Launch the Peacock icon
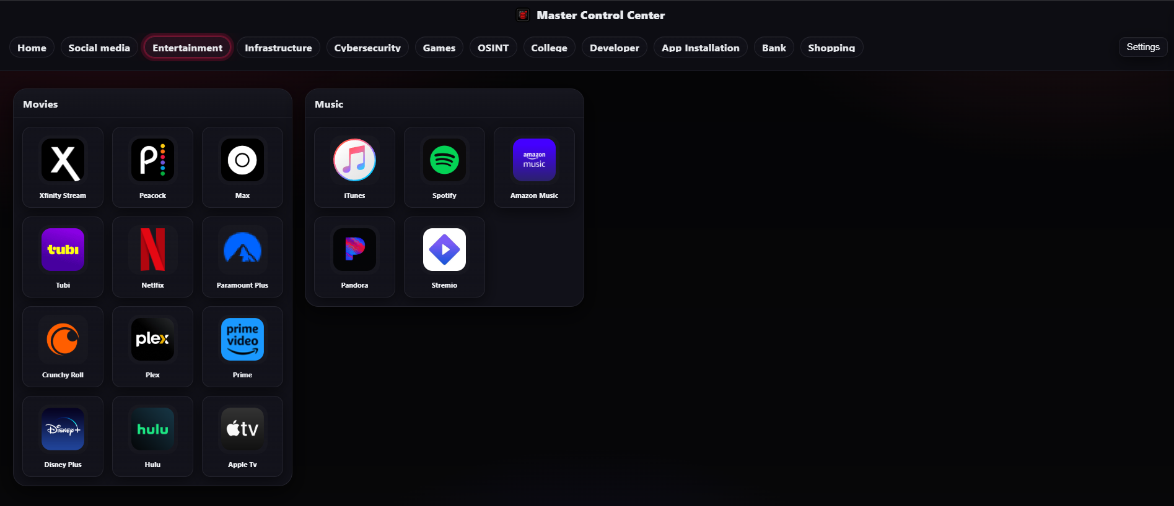1174x506 pixels. pos(152,160)
